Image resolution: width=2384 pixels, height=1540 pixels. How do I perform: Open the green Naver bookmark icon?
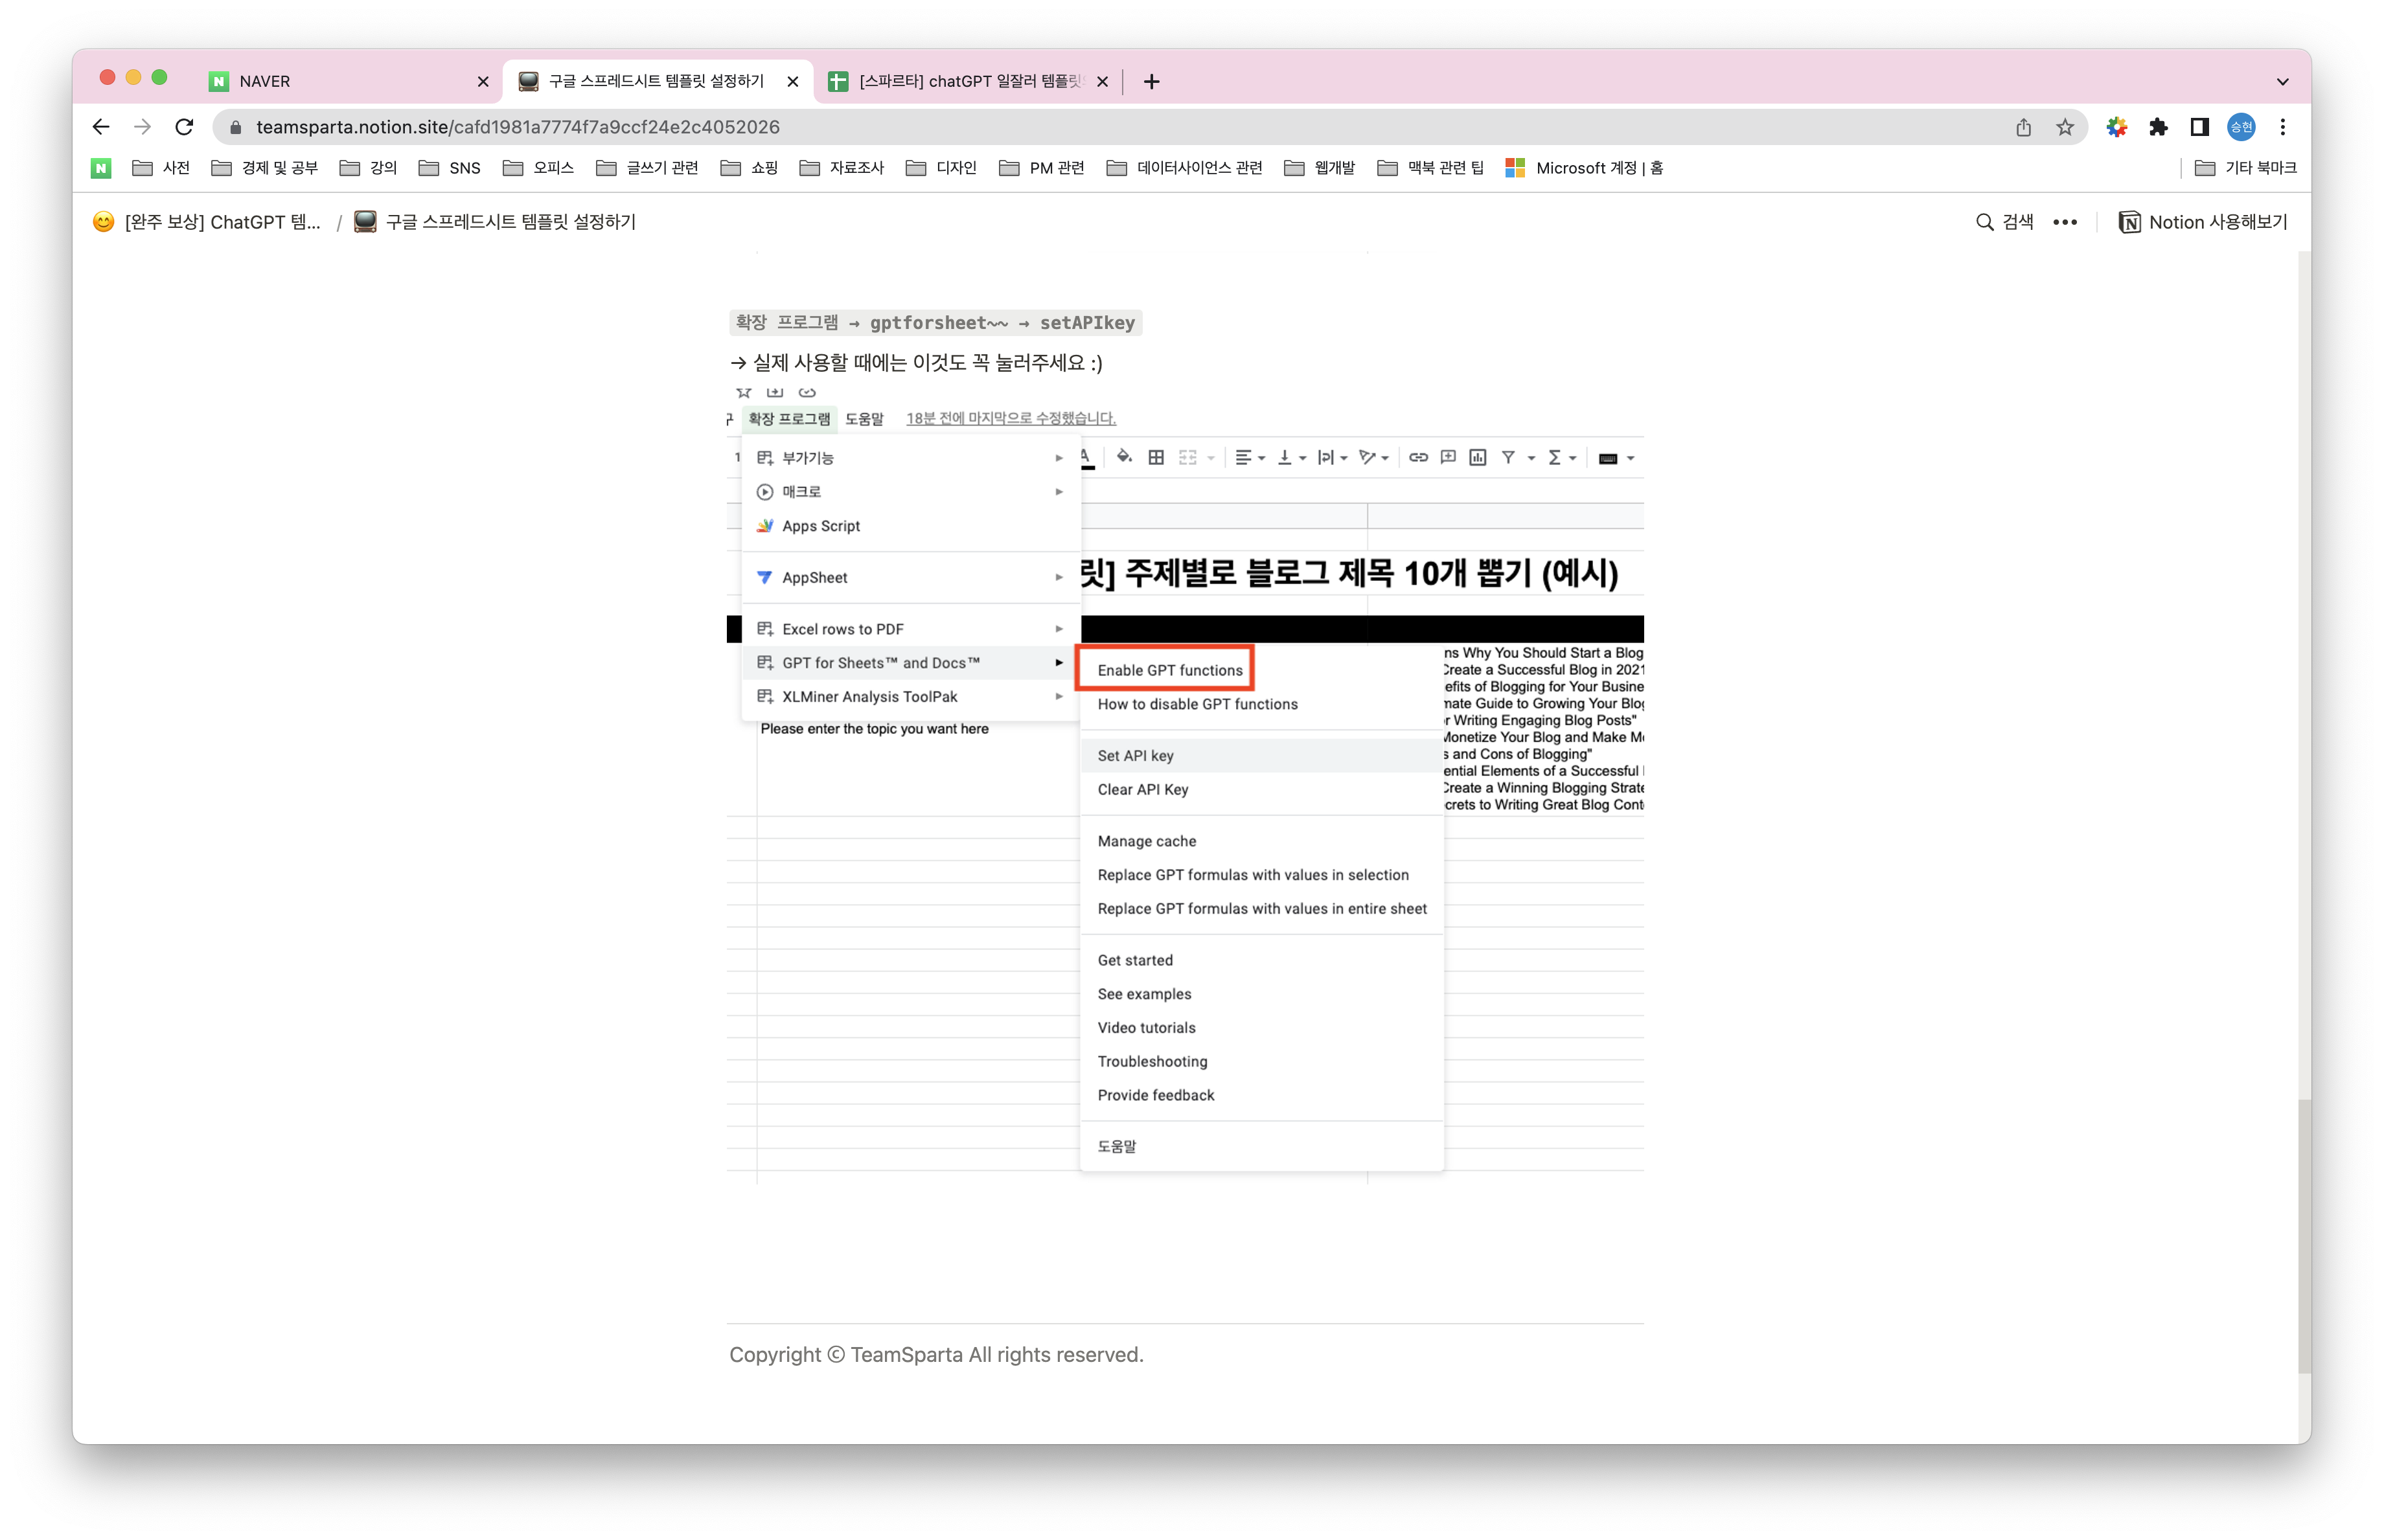101,168
